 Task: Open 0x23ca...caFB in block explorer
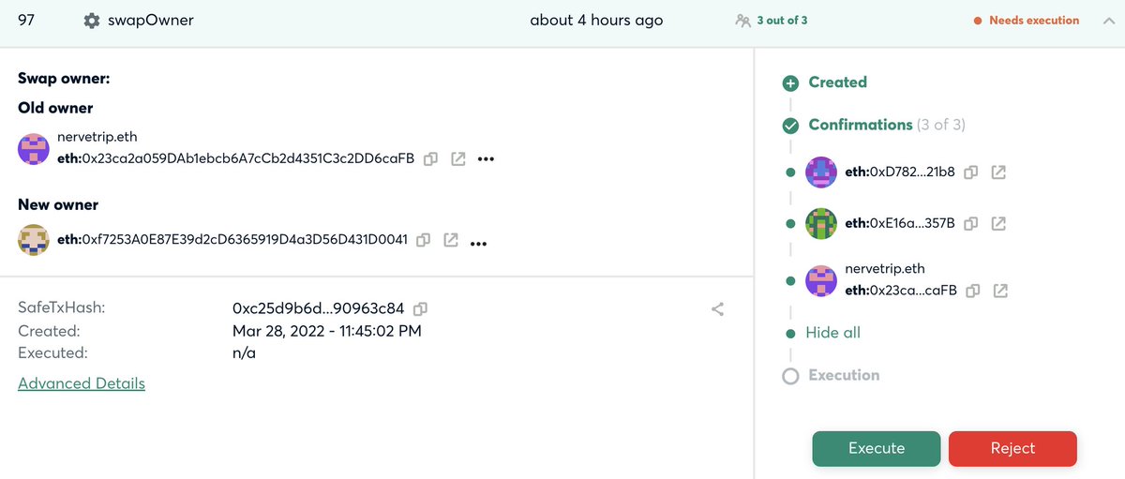(1000, 291)
